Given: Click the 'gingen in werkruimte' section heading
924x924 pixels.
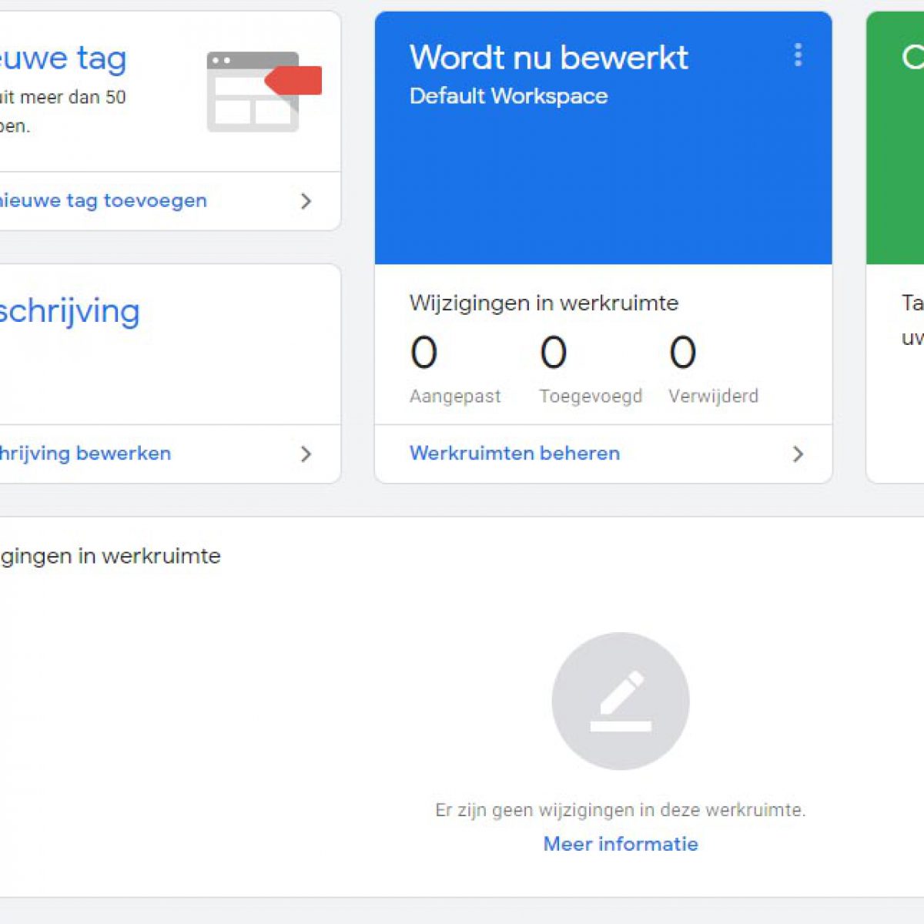Looking at the screenshot, I should 110,556.
